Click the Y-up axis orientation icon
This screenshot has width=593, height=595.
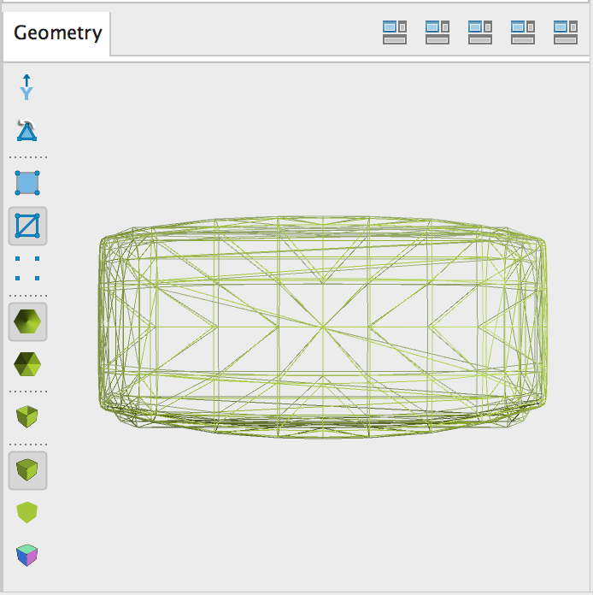(27, 87)
